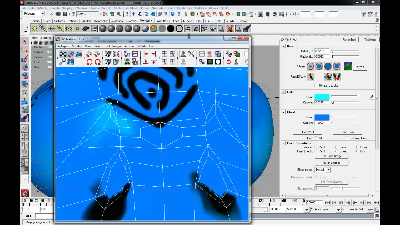Click the Reset Brushes button
Image resolution: width=400 pixels, height=225 pixels.
332,163
